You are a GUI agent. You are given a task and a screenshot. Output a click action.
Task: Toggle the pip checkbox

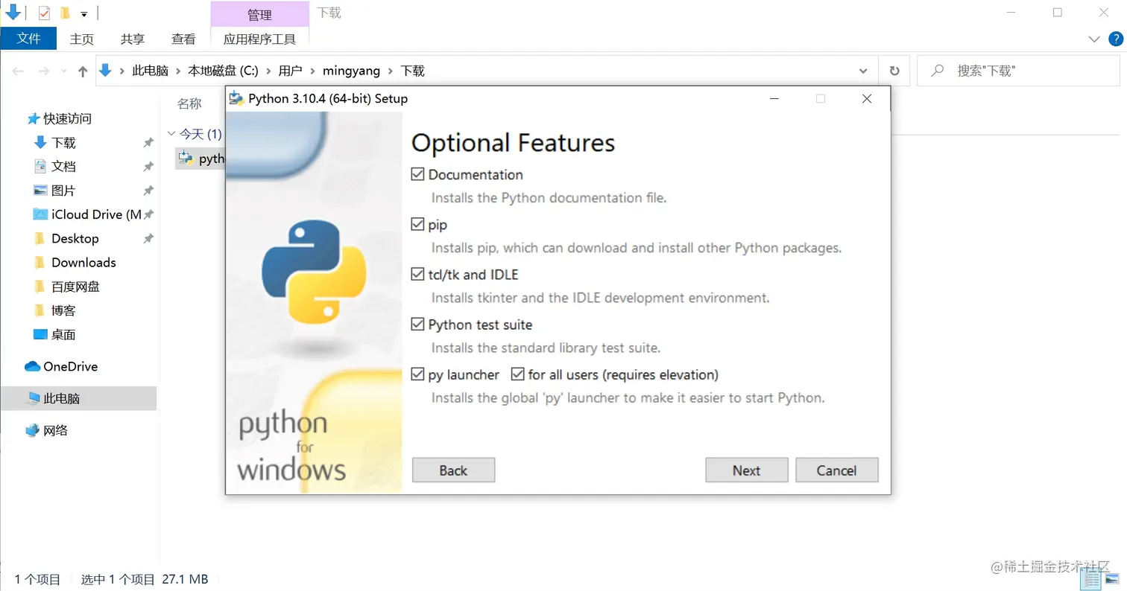point(417,225)
